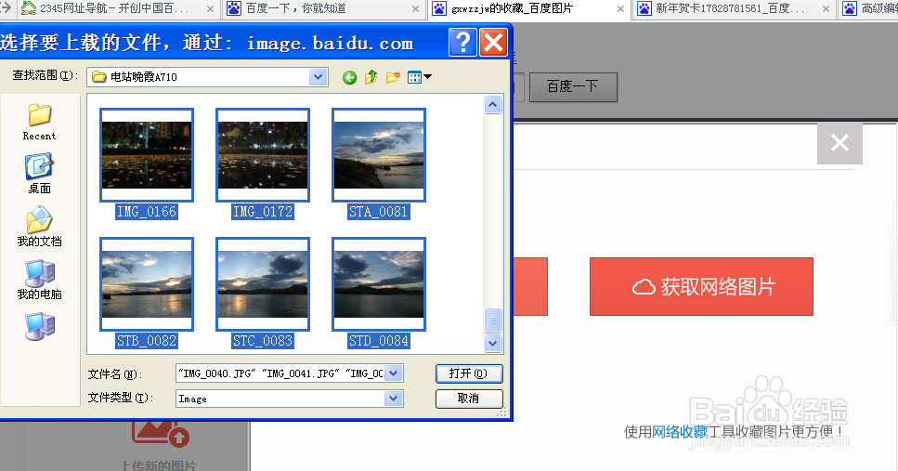The image size is (898, 471).
Task: Open the 网络收藏 link
Action: (x=680, y=432)
